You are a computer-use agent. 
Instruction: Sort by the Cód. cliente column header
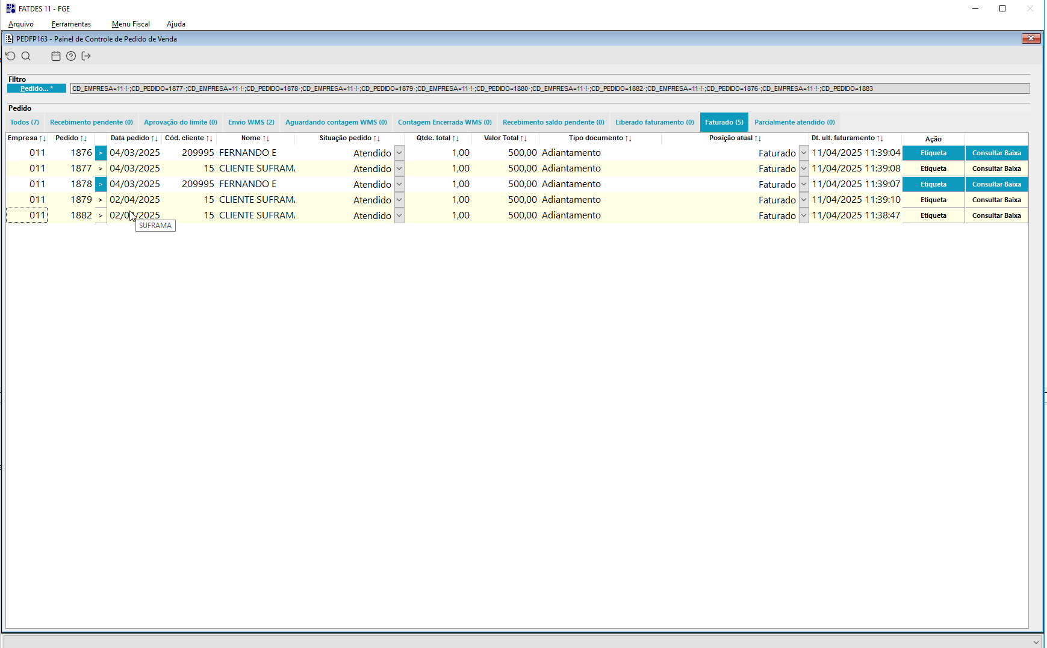pos(189,138)
